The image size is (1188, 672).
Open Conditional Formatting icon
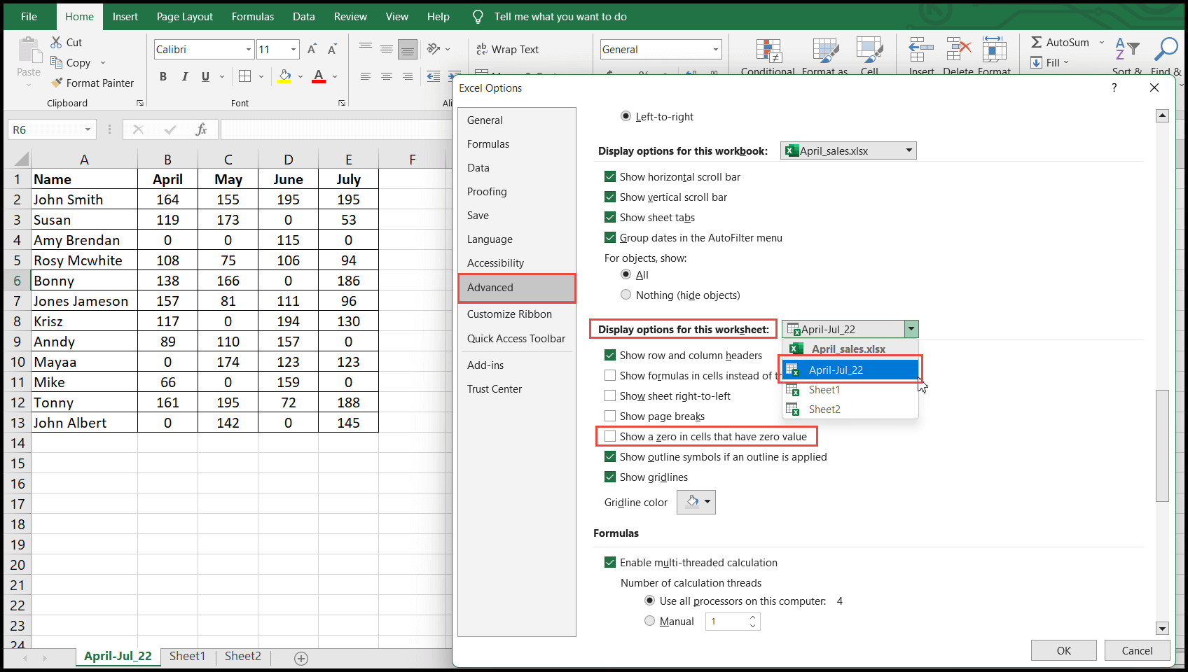(768, 51)
